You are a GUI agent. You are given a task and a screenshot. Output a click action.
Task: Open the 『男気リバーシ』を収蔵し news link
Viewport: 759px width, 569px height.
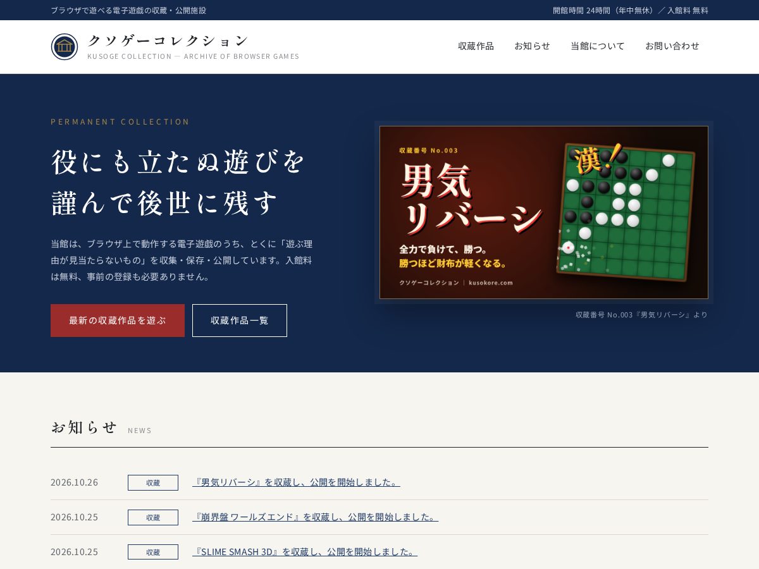296,482
